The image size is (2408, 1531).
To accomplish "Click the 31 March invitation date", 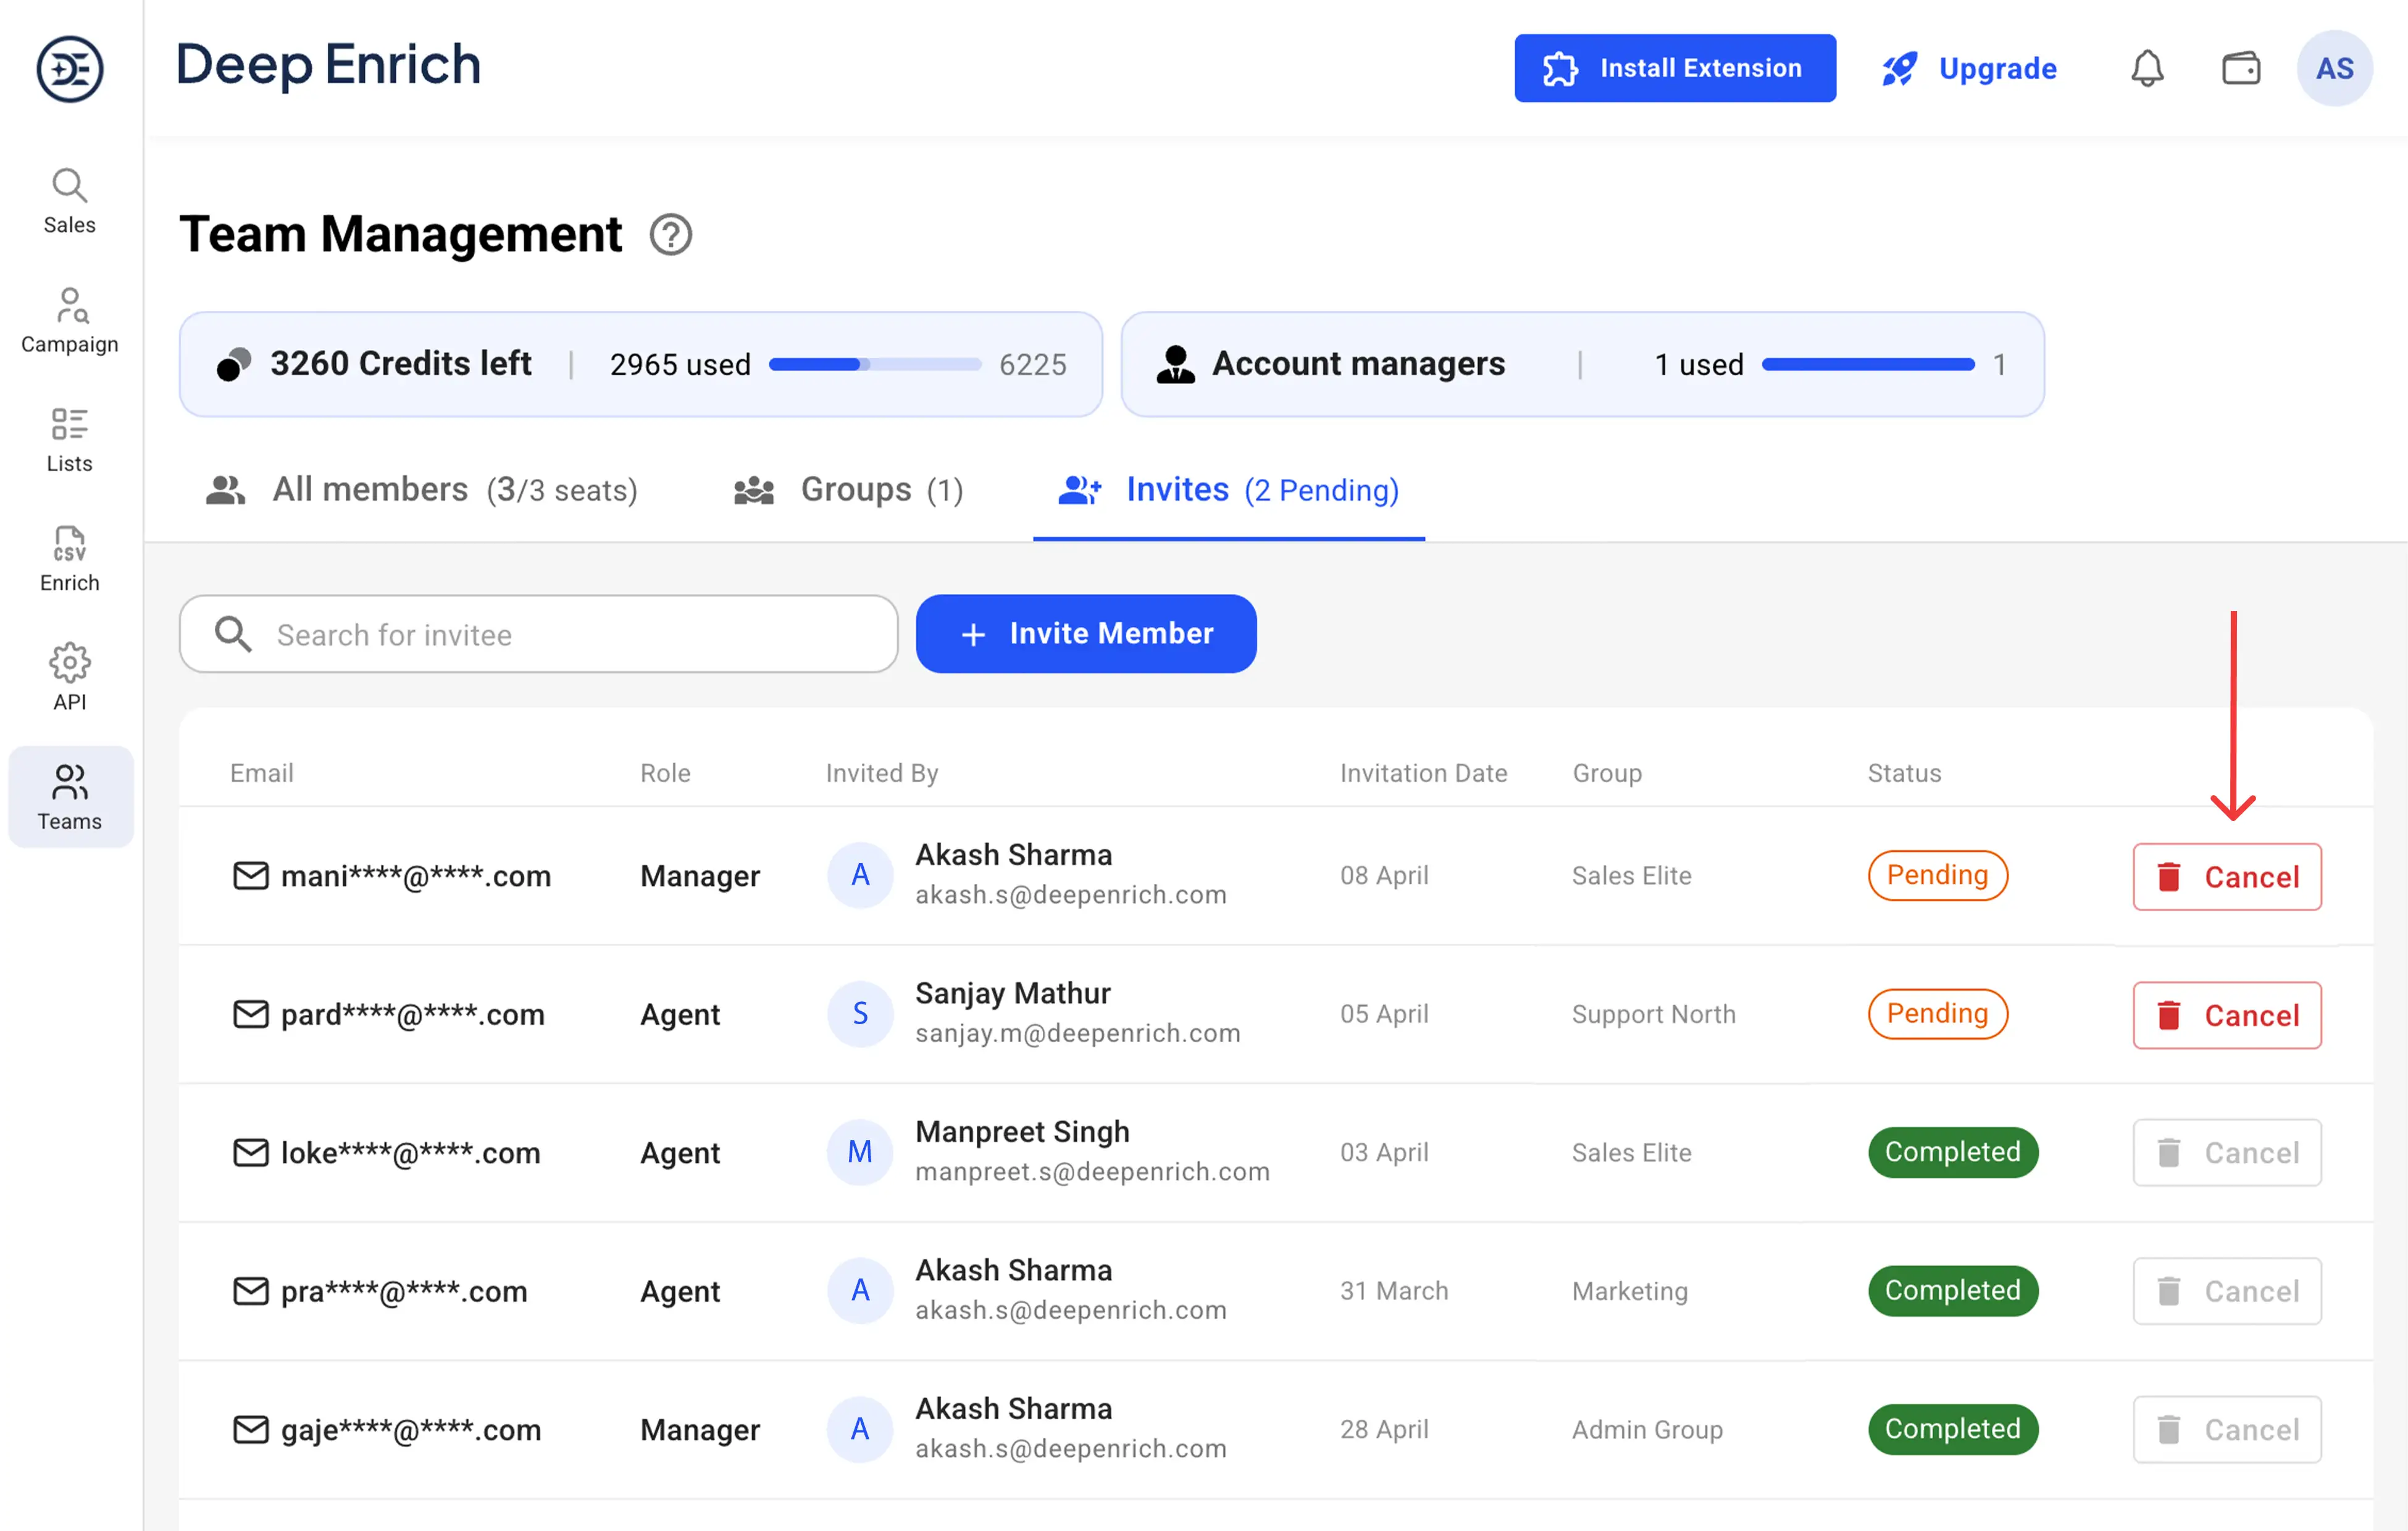I will [x=1394, y=1291].
